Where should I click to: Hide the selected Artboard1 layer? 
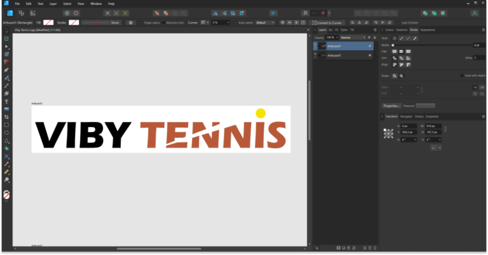370,46
